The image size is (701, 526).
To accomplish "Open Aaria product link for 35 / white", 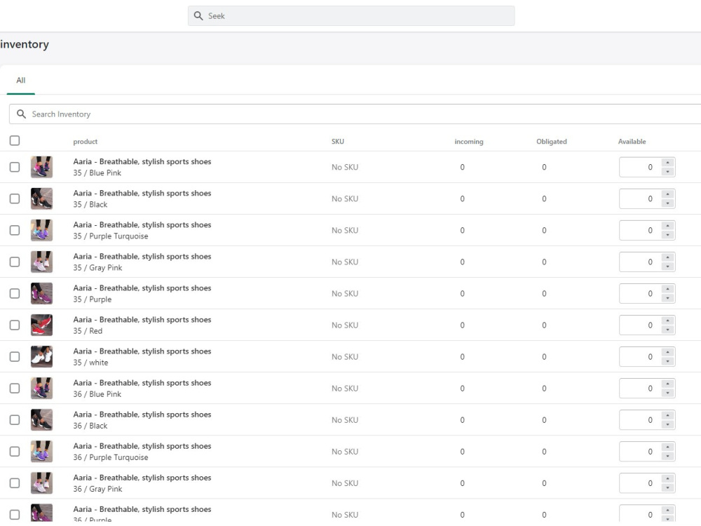I will point(142,351).
